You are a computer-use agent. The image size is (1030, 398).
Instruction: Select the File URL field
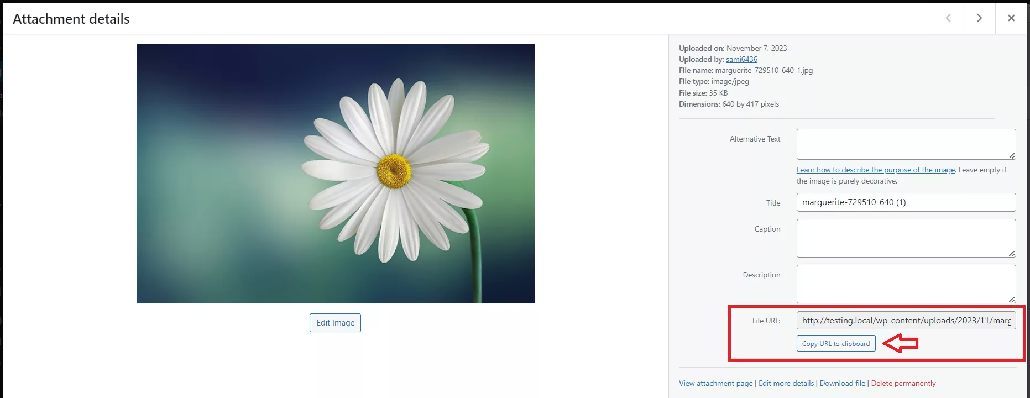coord(906,321)
